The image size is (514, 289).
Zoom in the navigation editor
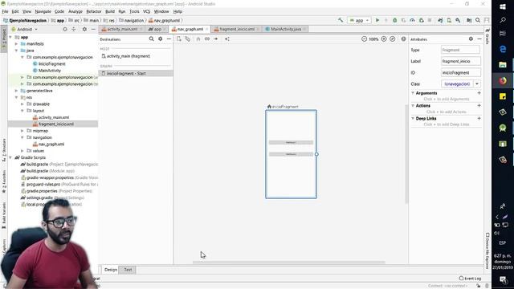pos(384,39)
